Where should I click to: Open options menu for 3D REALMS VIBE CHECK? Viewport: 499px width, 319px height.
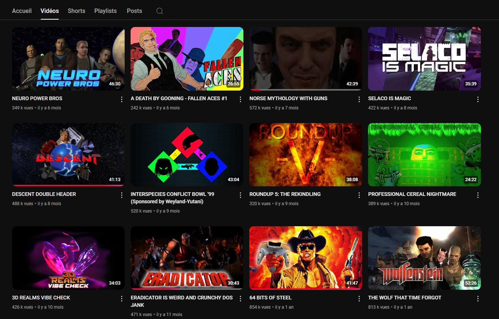click(x=122, y=299)
